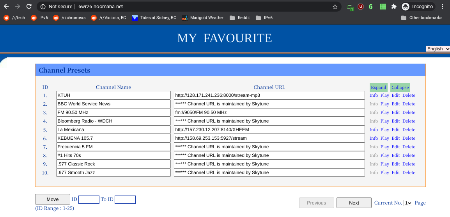Image resolution: width=450 pixels, height=217 pixels.
Task: Click the To ID input field
Action: click(125, 199)
